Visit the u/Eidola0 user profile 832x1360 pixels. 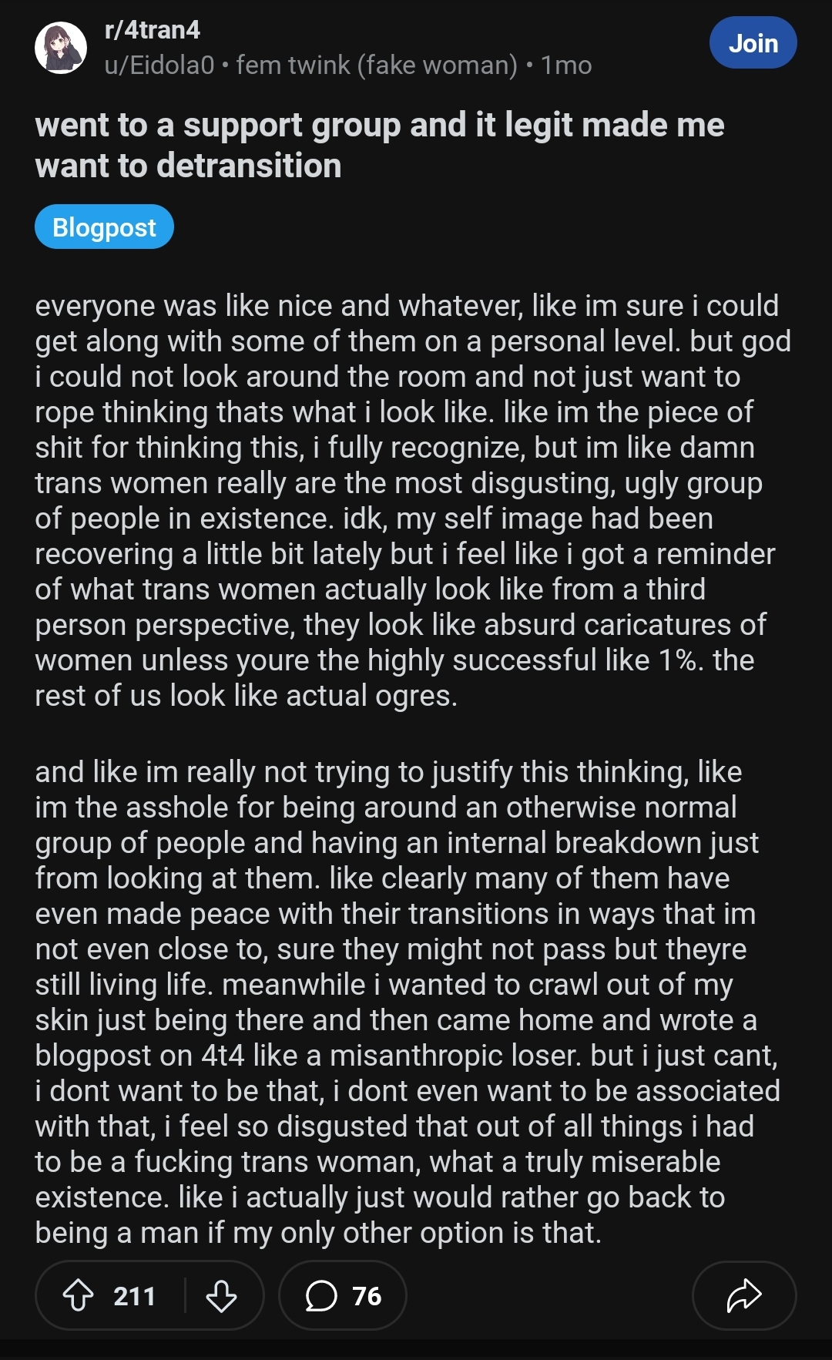(x=159, y=65)
